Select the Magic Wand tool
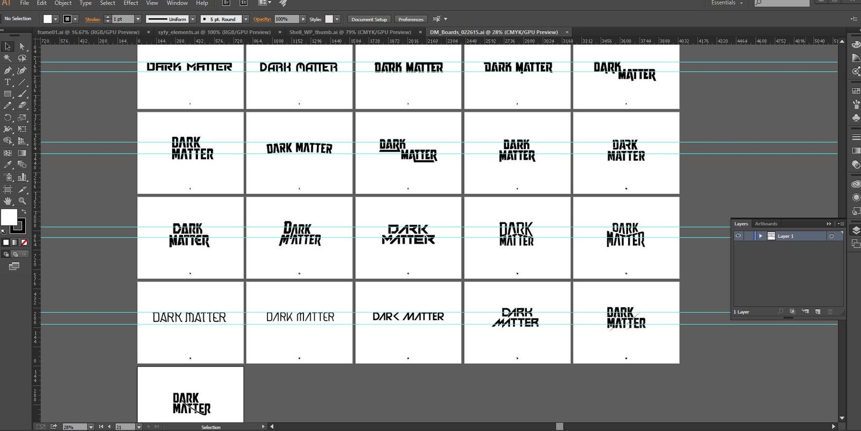861x431 pixels. point(8,58)
